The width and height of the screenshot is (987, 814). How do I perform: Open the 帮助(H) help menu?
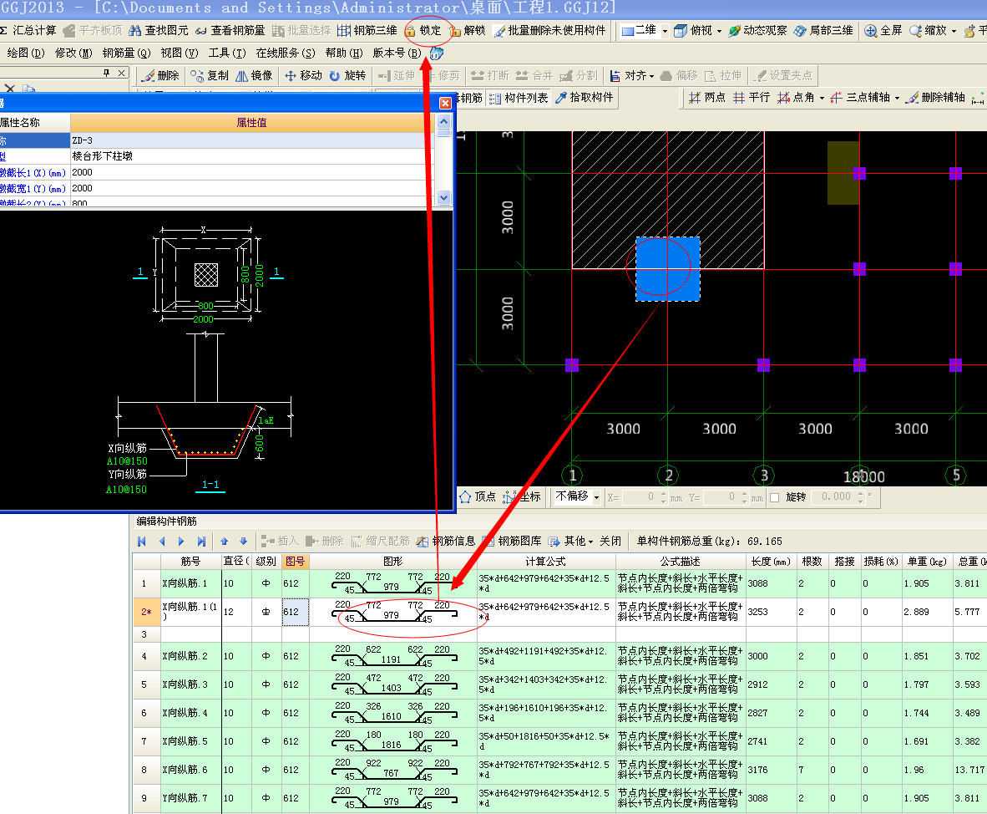pyautogui.click(x=344, y=53)
